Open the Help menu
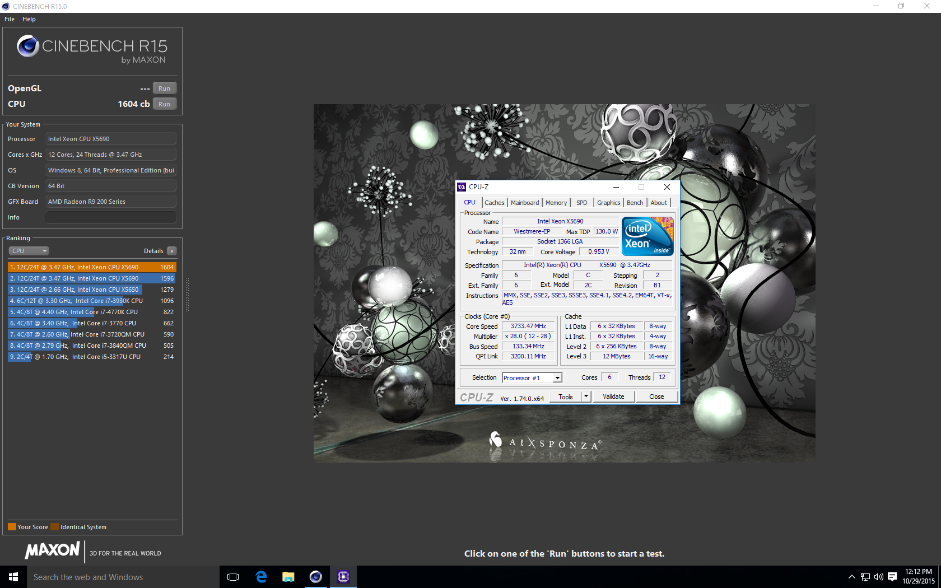Screen dimensions: 941x588 pos(29,19)
